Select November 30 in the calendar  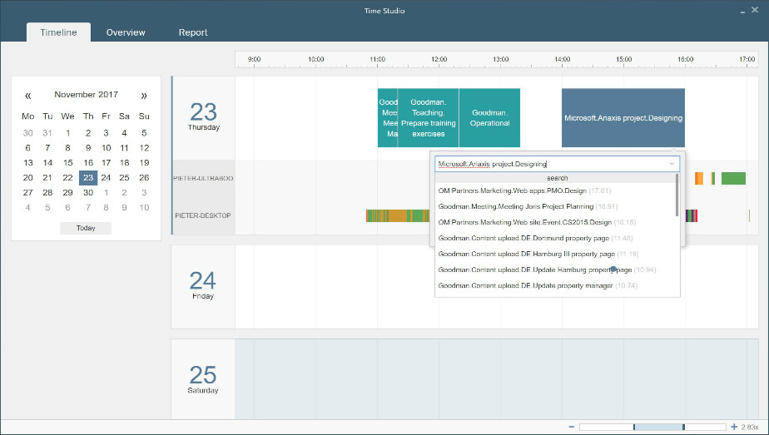click(88, 192)
